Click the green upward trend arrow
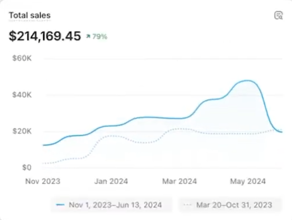Screen dimensions: 292x220 click(88, 37)
